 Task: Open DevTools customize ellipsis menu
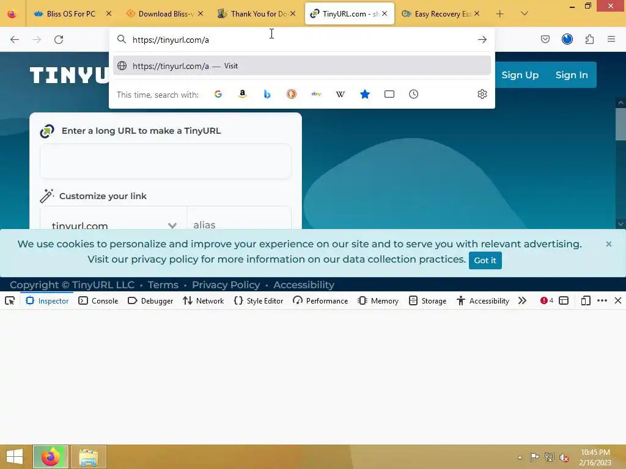(602, 300)
